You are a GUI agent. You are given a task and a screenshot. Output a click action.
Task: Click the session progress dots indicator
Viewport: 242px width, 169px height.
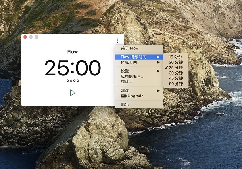(x=73, y=81)
